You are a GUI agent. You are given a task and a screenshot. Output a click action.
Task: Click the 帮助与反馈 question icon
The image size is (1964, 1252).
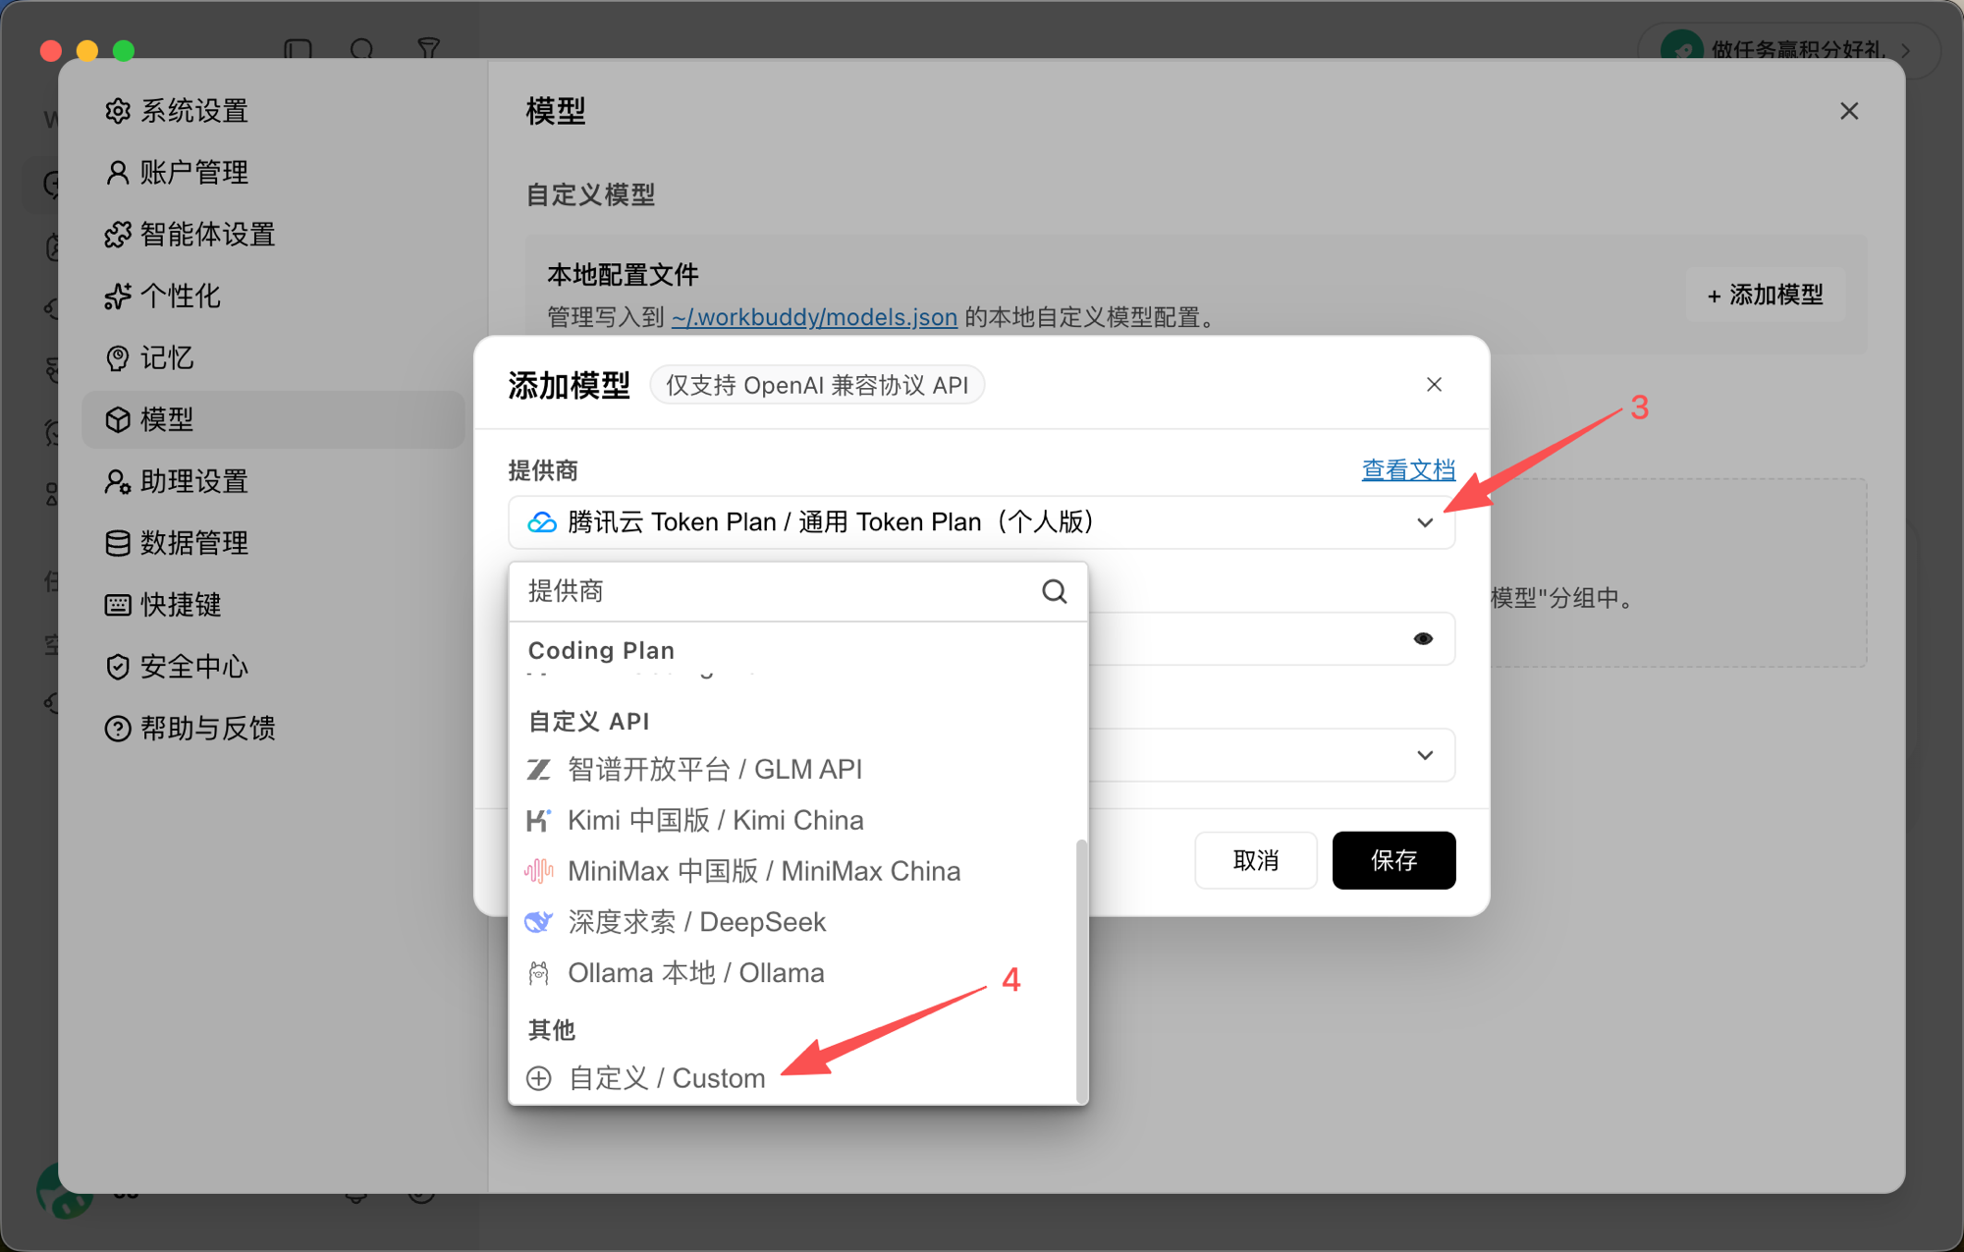(x=118, y=729)
